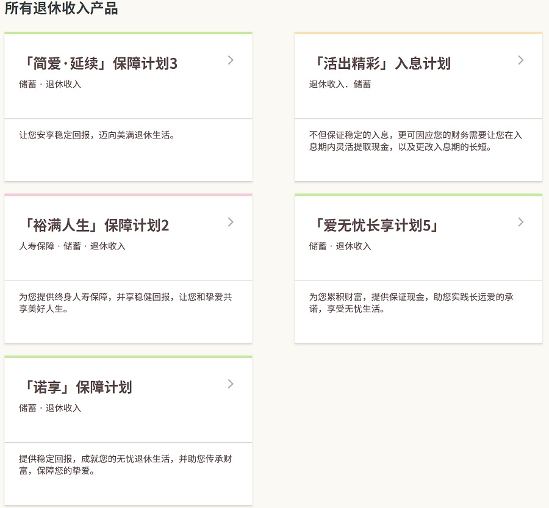
Task: Click description 让您安享稳定回报，迈向美满退休生活
Action: 98,135
